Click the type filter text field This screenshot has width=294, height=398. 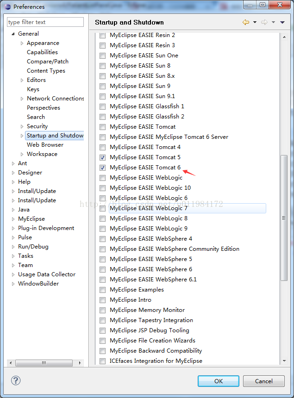[45, 22]
